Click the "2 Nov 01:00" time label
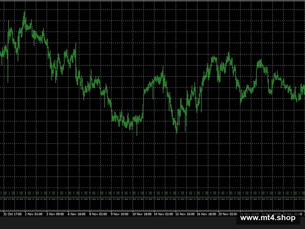This screenshot has height=229, width=305. pyautogui.click(x=34, y=214)
